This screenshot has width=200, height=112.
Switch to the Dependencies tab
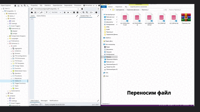(58, 5)
